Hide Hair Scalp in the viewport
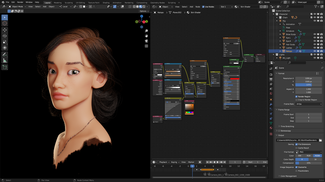 tap(315, 44)
